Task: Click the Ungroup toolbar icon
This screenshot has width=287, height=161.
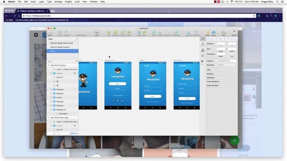Action: (x=66, y=33)
